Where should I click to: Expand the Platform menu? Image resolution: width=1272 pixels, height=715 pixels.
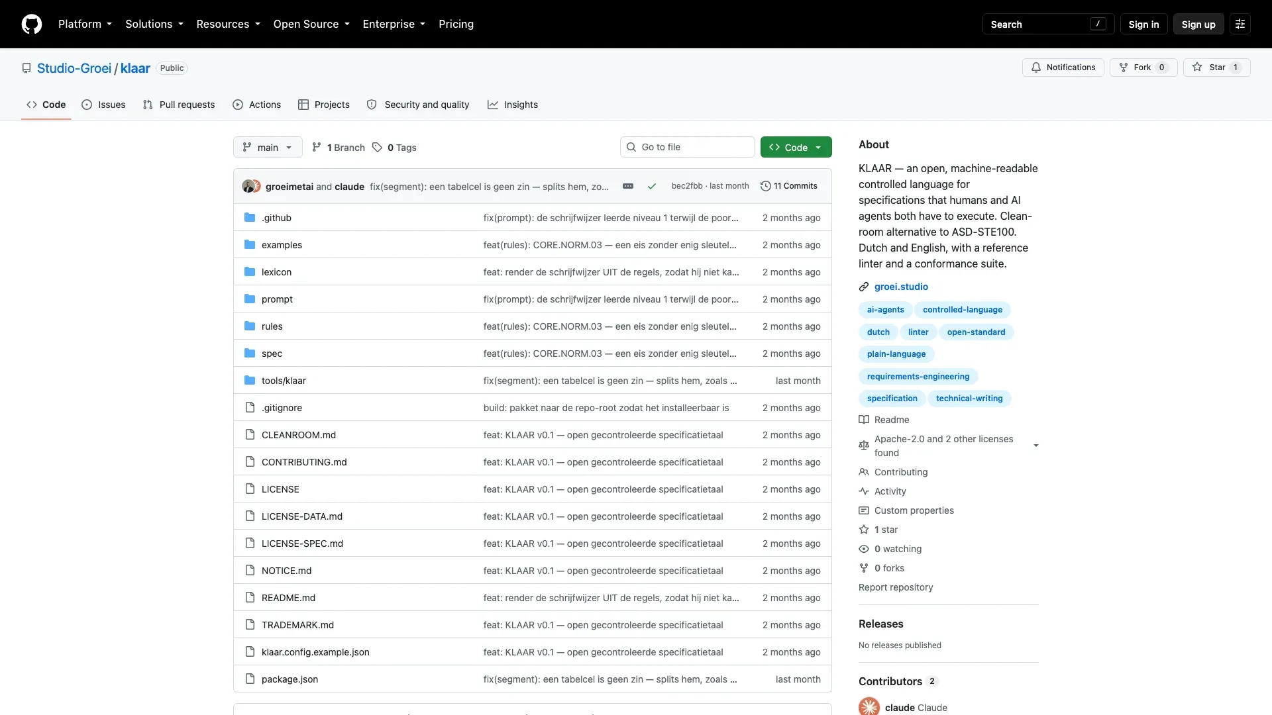click(85, 24)
